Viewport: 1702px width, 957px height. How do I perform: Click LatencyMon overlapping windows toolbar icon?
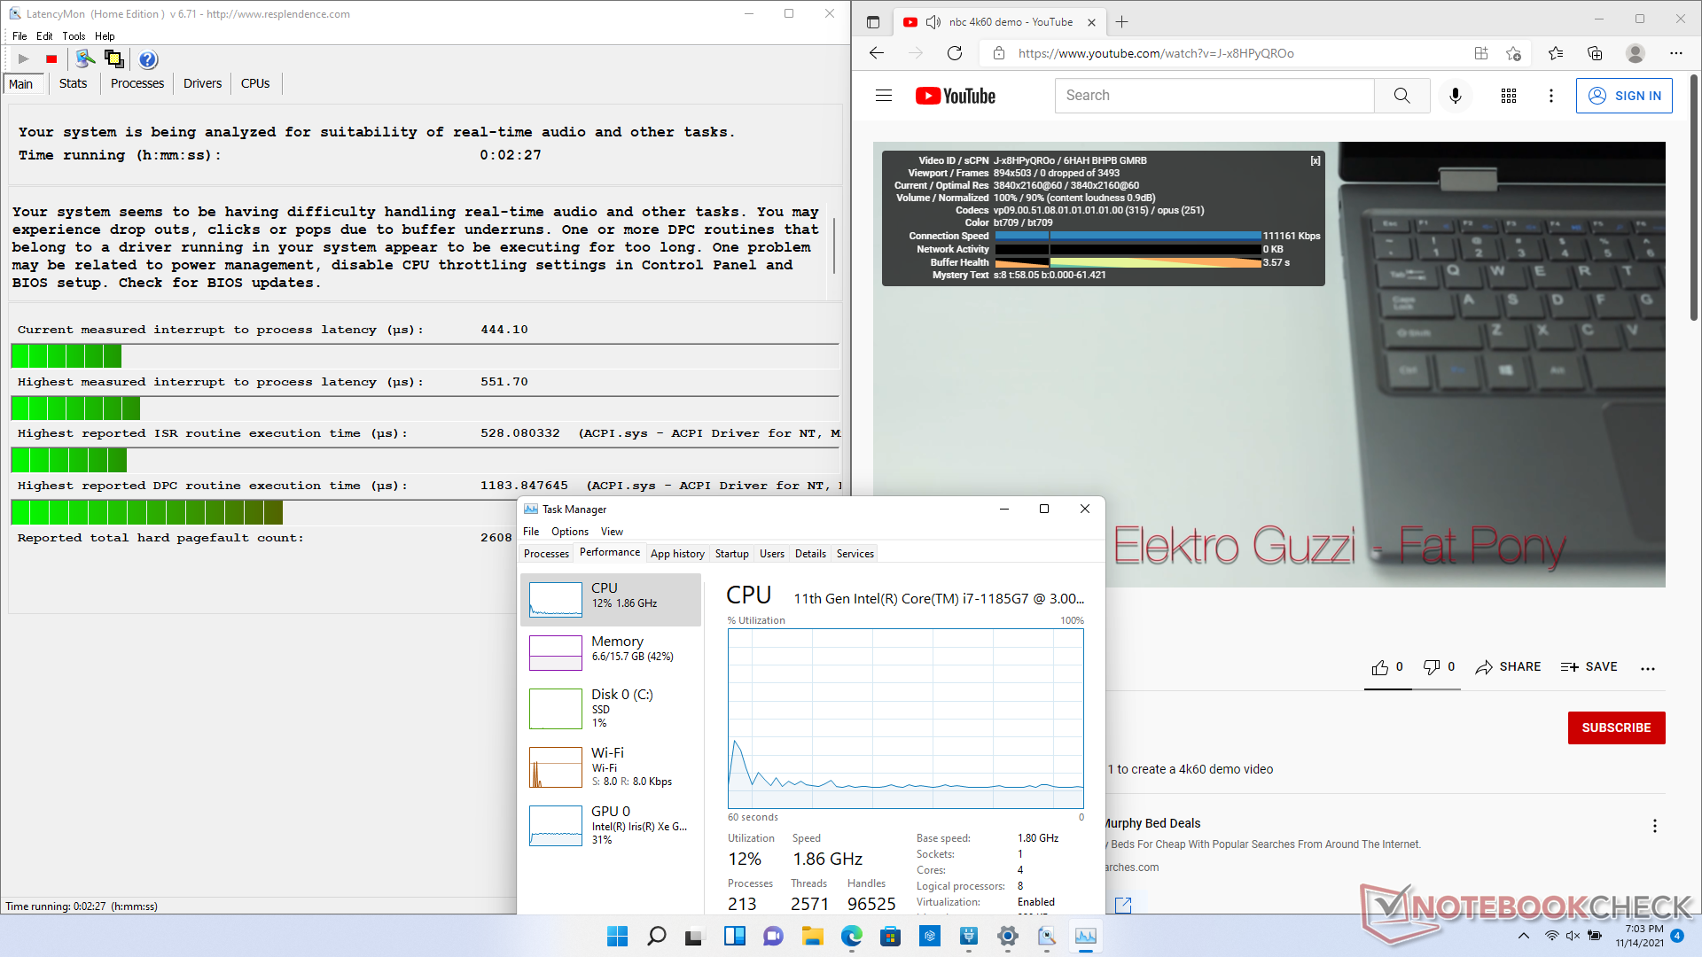tap(114, 59)
